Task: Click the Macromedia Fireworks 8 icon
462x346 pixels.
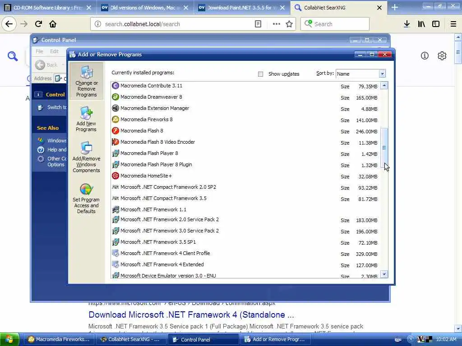Action: point(115,119)
